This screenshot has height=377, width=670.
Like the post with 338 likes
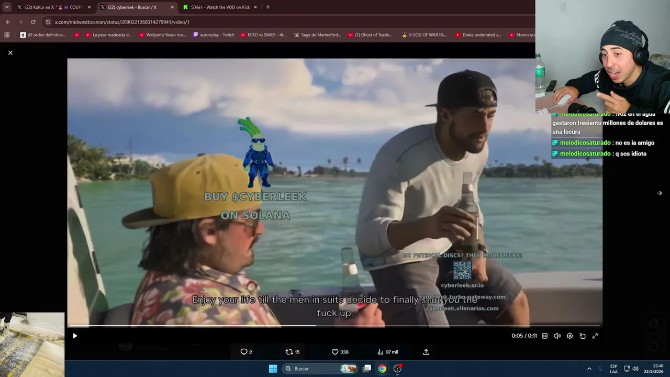pos(340,352)
